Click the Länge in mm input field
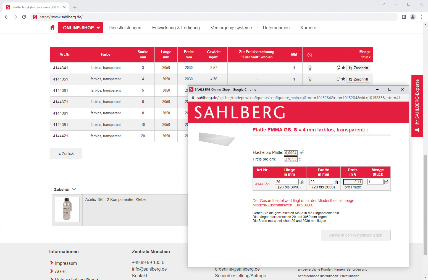 pos(287,182)
